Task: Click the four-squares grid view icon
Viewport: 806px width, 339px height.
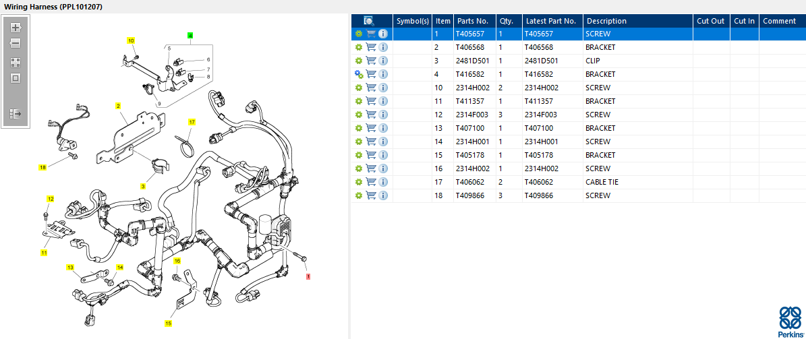Action: (16, 63)
